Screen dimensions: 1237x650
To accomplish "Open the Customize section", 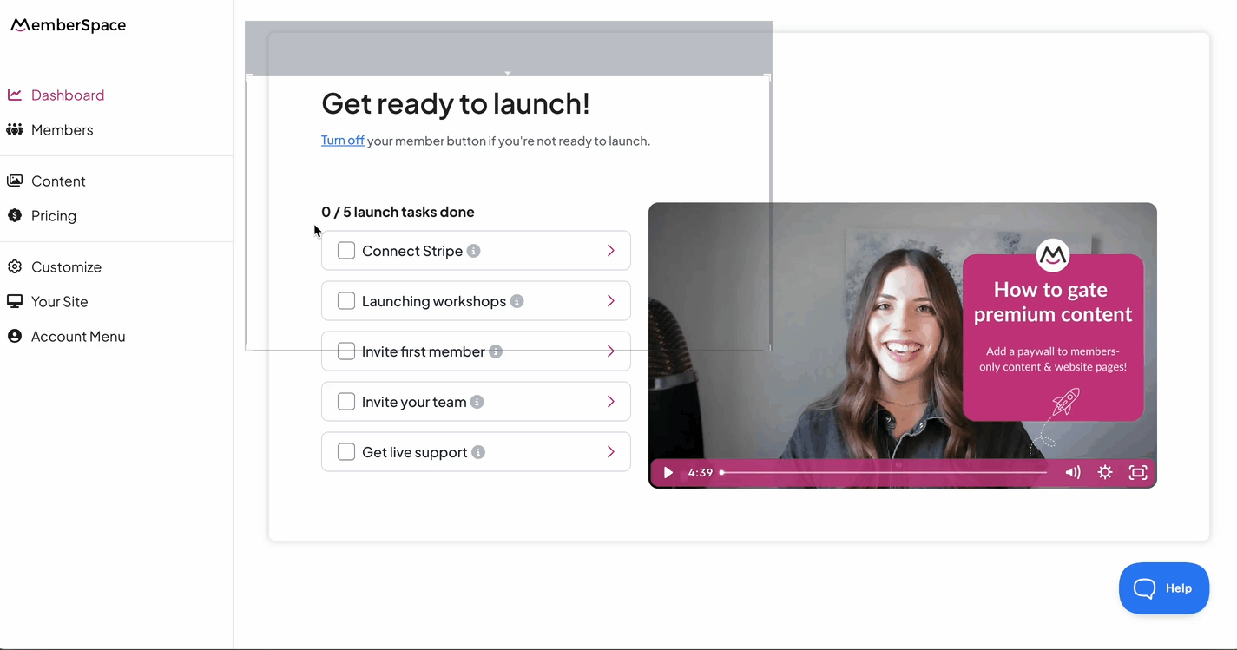I will point(66,266).
